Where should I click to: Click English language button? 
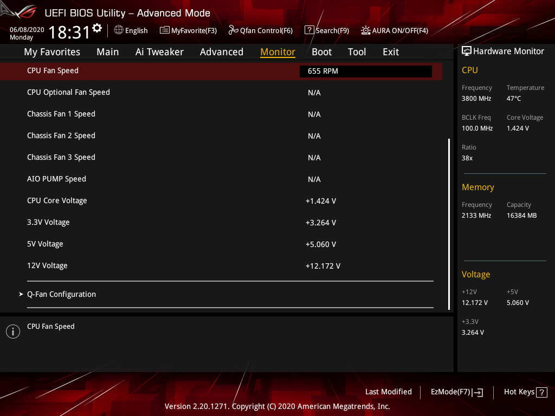pos(131,30)
